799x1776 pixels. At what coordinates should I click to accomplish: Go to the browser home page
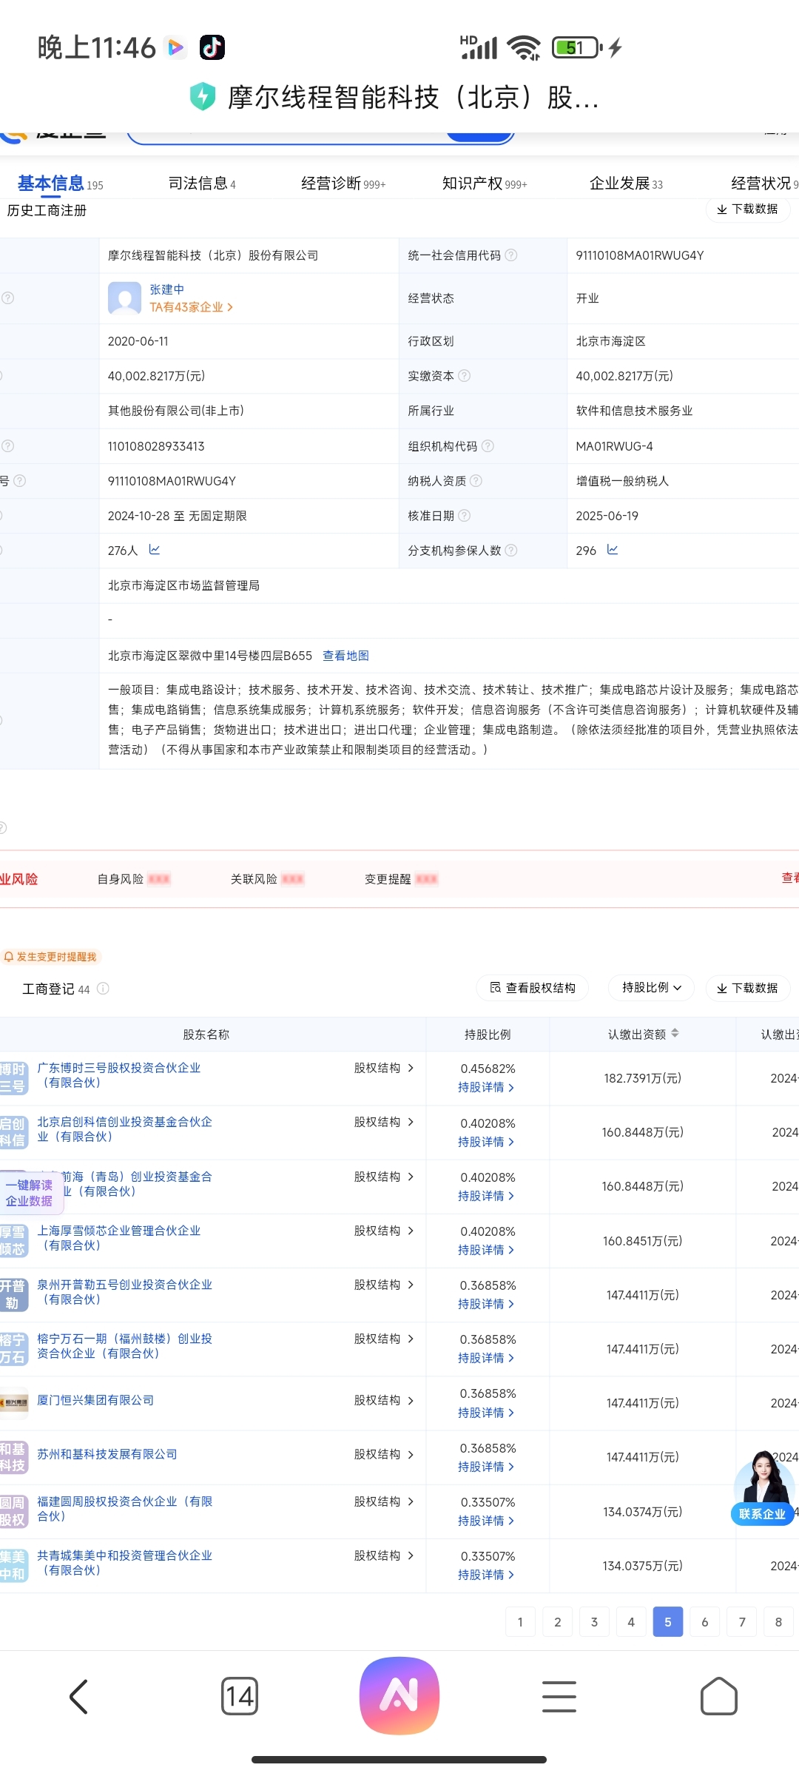719,1696
